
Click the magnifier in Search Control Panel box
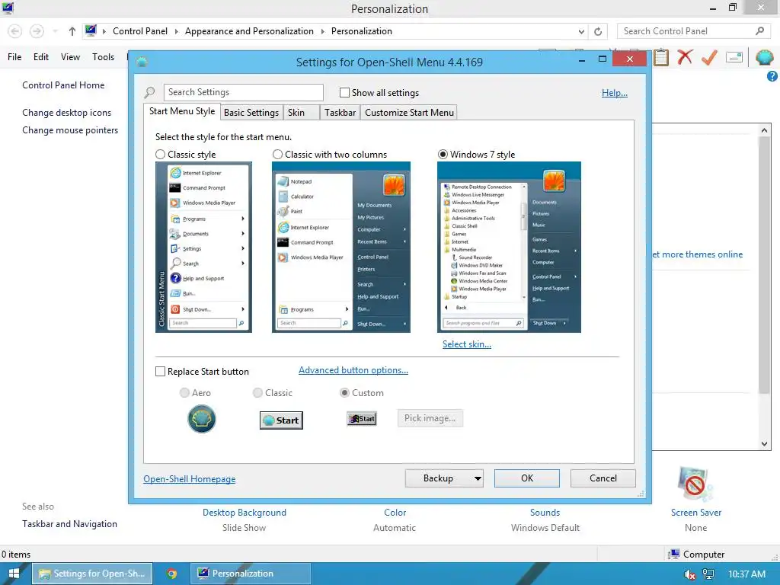click(x=759, y=30)
